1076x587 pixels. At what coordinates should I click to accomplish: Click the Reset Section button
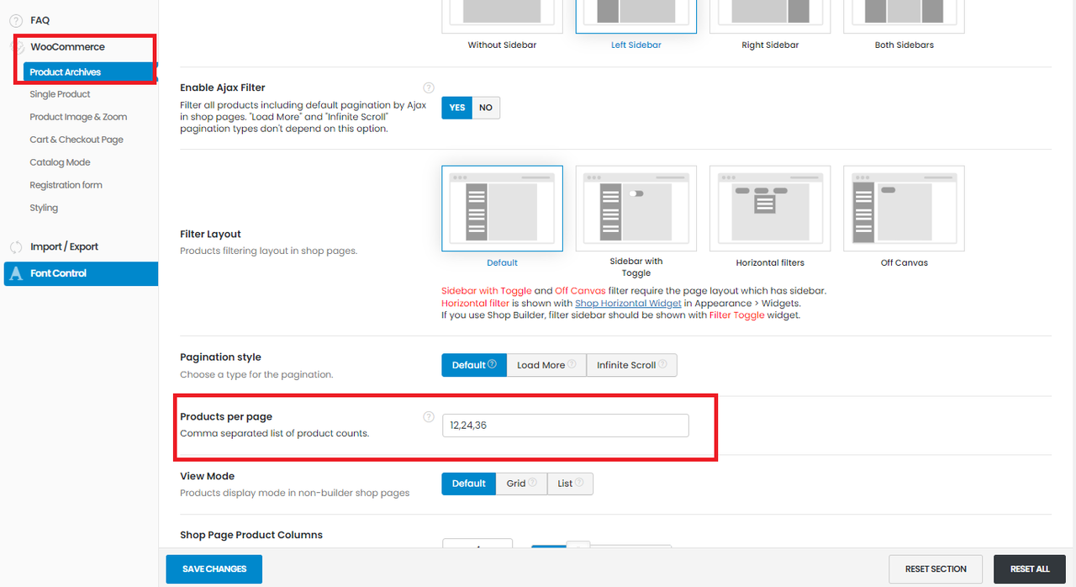pyautogui.click(x=936, y=569)
